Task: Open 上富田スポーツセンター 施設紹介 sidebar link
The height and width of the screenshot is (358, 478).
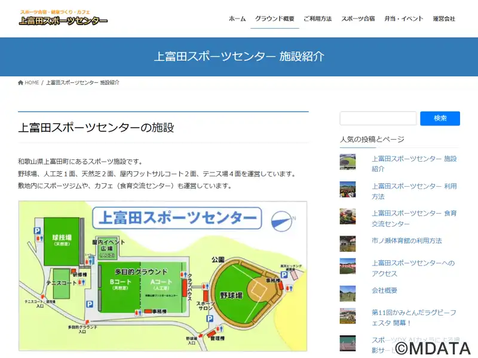Action: (x=414, y=163)
